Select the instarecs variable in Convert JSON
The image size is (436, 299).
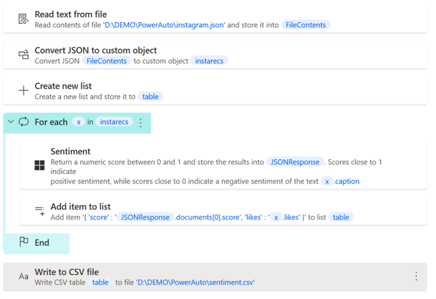click(209, 61)
